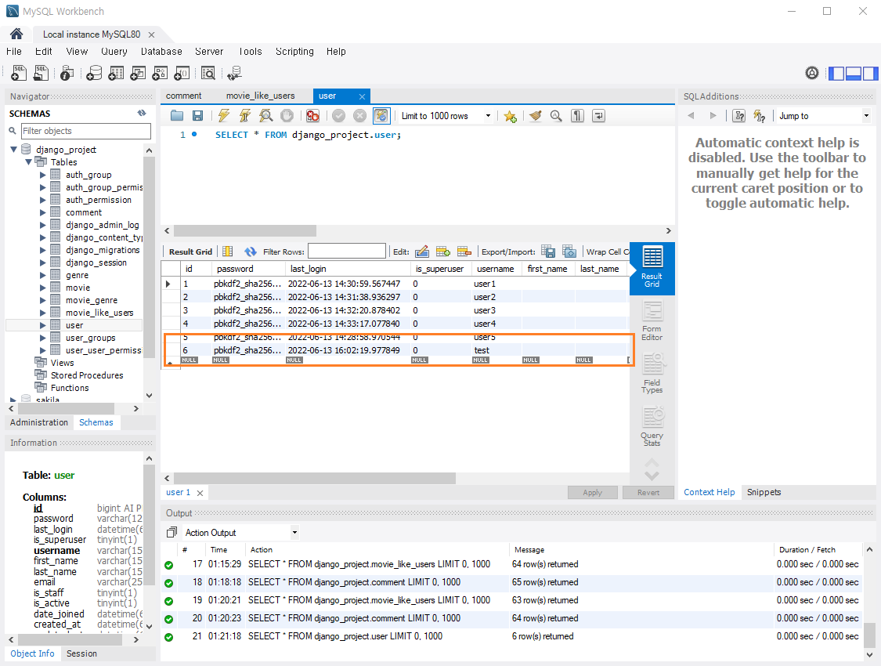This screenshot has height=666, width=881.
Task: Beautify query with broom icon
Action: click(x=535, y=116)
